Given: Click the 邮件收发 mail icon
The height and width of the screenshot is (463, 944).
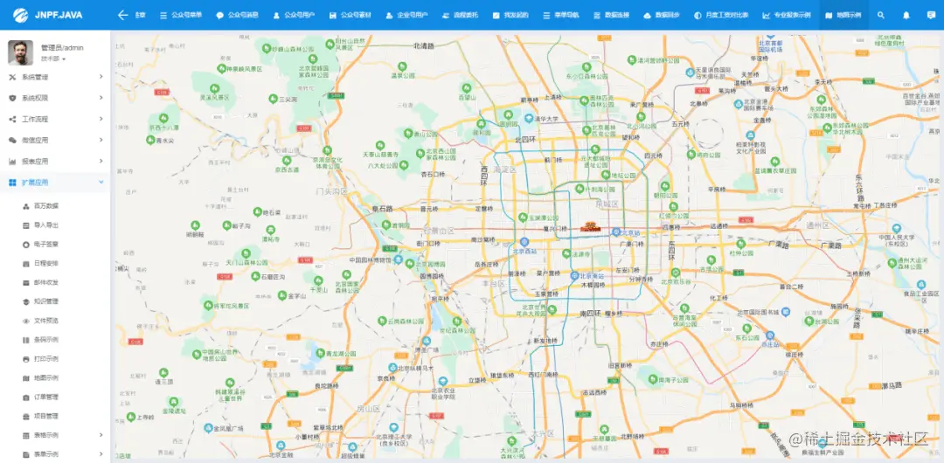Looking at the screenshot, I should pyautogui.click(x=26, y=282).
